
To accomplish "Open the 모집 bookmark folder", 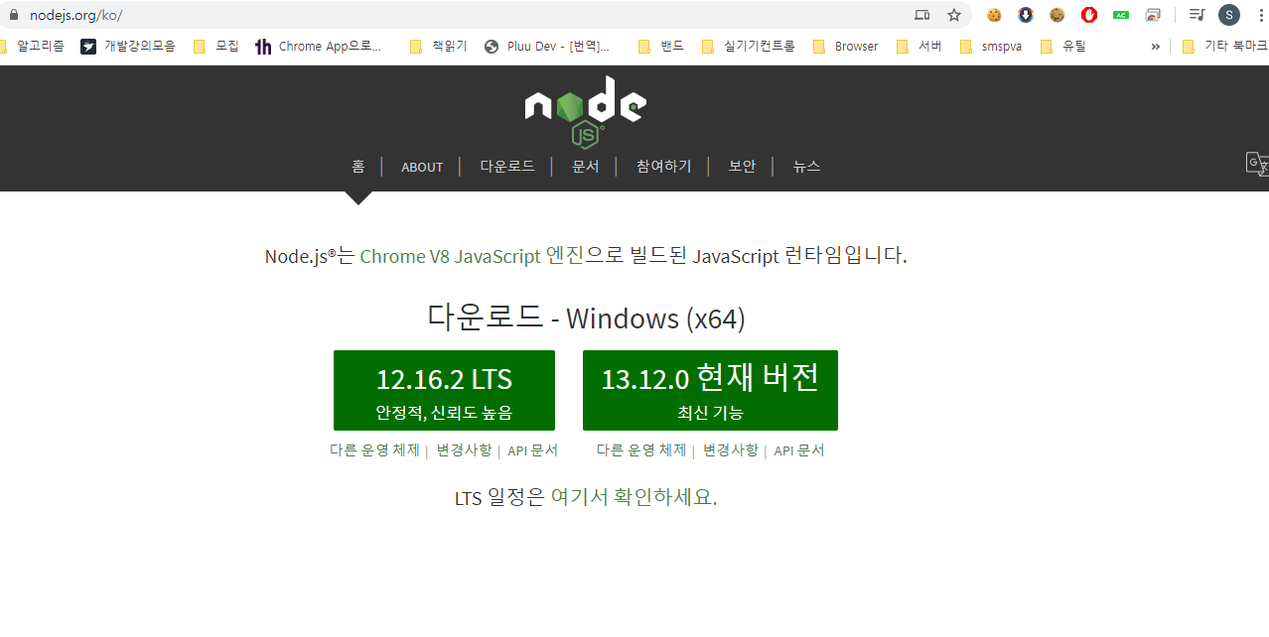I will click(x=216, y=46).
